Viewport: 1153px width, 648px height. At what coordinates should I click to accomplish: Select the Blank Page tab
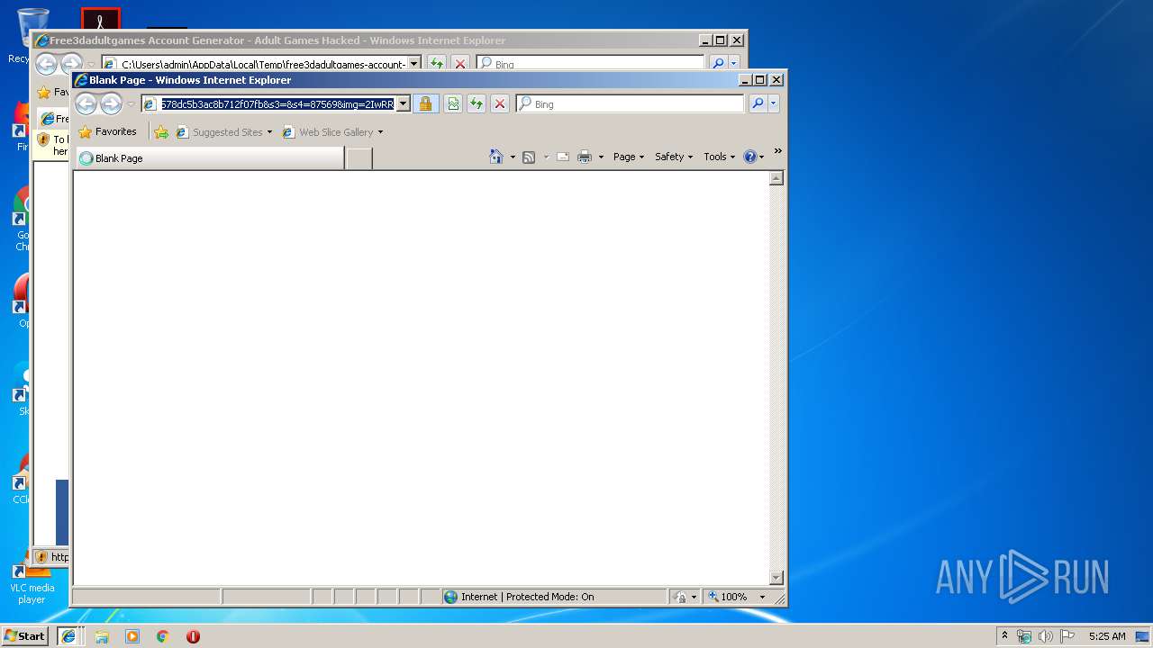tap(210, 158)
